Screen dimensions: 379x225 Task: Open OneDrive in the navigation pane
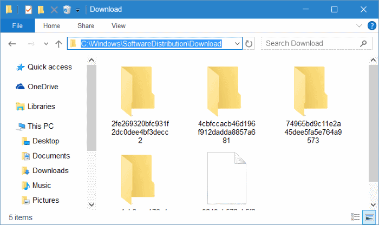[x=43, y=87]
